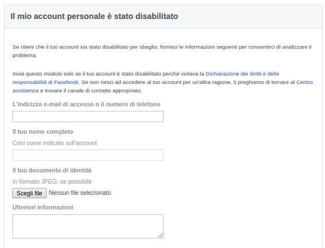Click the paragraph starting Se ritieni che
Screen dimensions: 325x248
[162, 51]
